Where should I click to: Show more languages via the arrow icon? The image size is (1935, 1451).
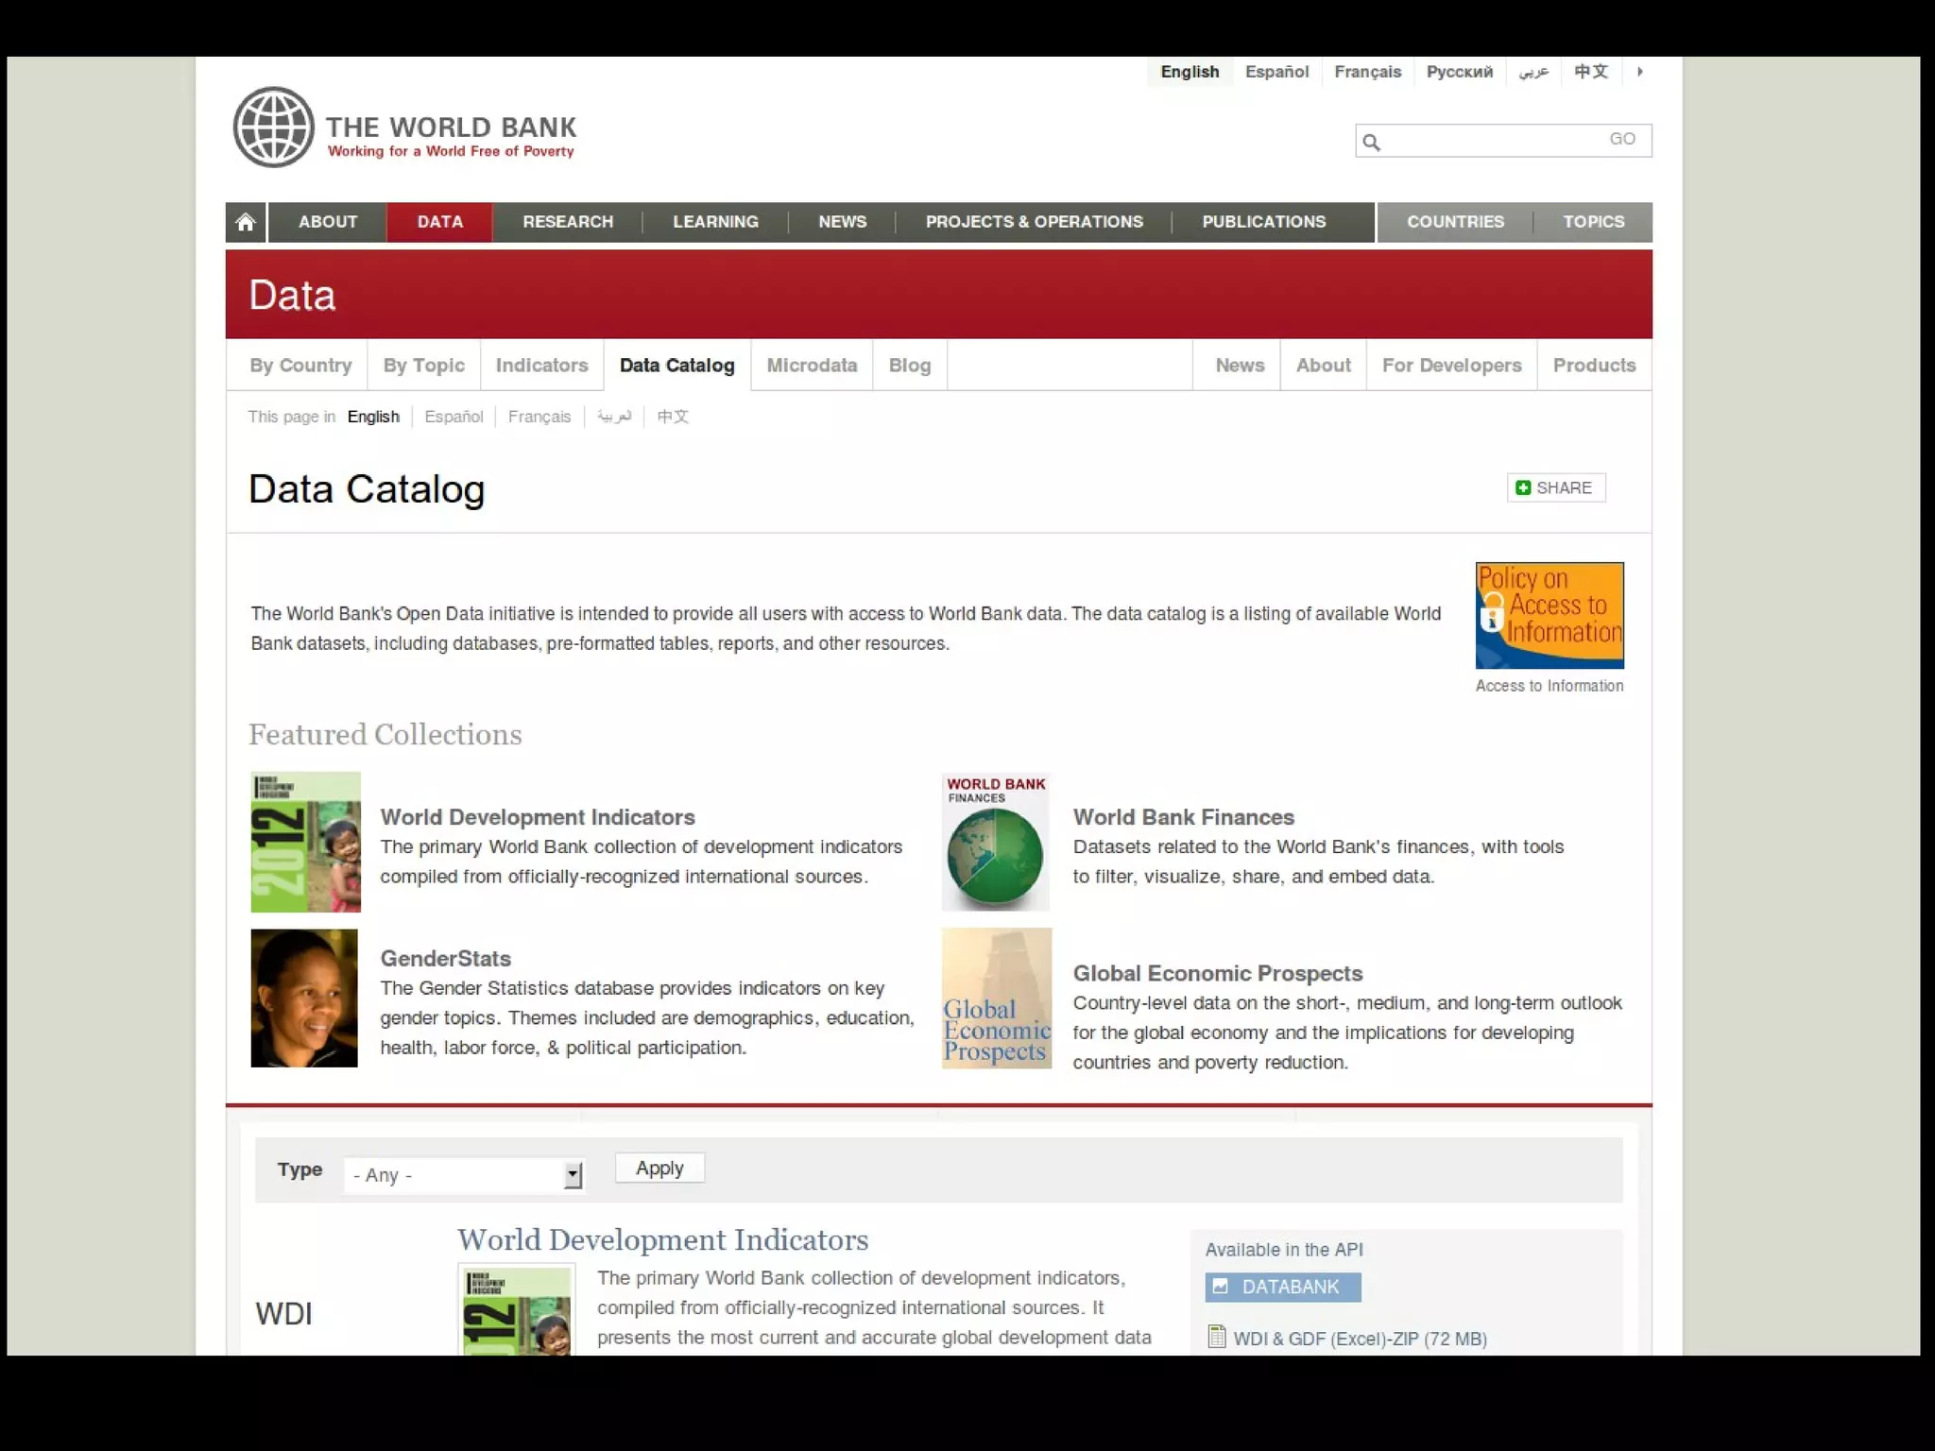click(1640, 72)
